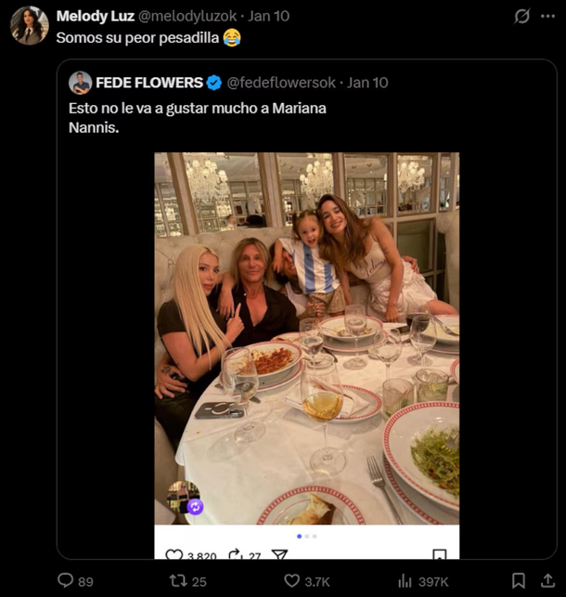Image resolution: width=566 pixels, height=597 pixels.
Task: Open the restaurant dinner photo
Action: pos(306,334)
